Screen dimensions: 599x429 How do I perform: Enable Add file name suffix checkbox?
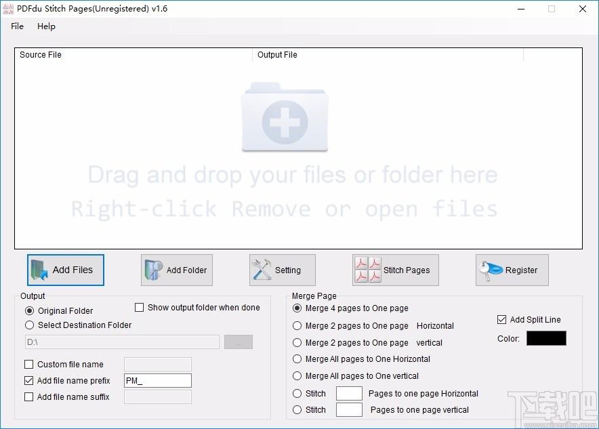coord(28,397)
